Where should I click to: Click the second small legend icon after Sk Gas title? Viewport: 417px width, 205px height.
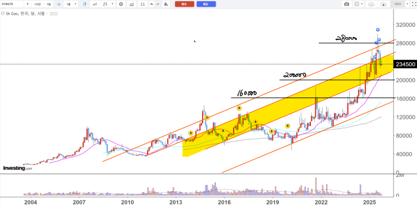[56, 13]
